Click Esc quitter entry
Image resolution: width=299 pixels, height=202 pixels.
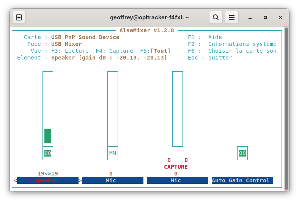[210, 58]
